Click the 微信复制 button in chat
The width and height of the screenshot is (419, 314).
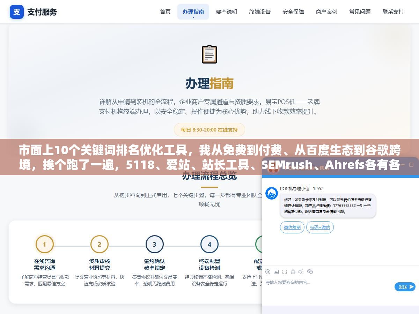point(292,227)
